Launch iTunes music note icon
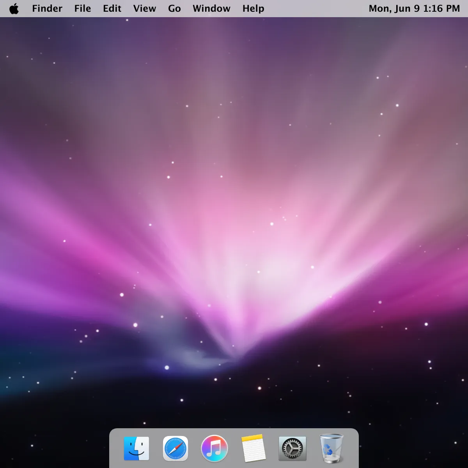This screenshot has height=468, width=468. (214, 448)
